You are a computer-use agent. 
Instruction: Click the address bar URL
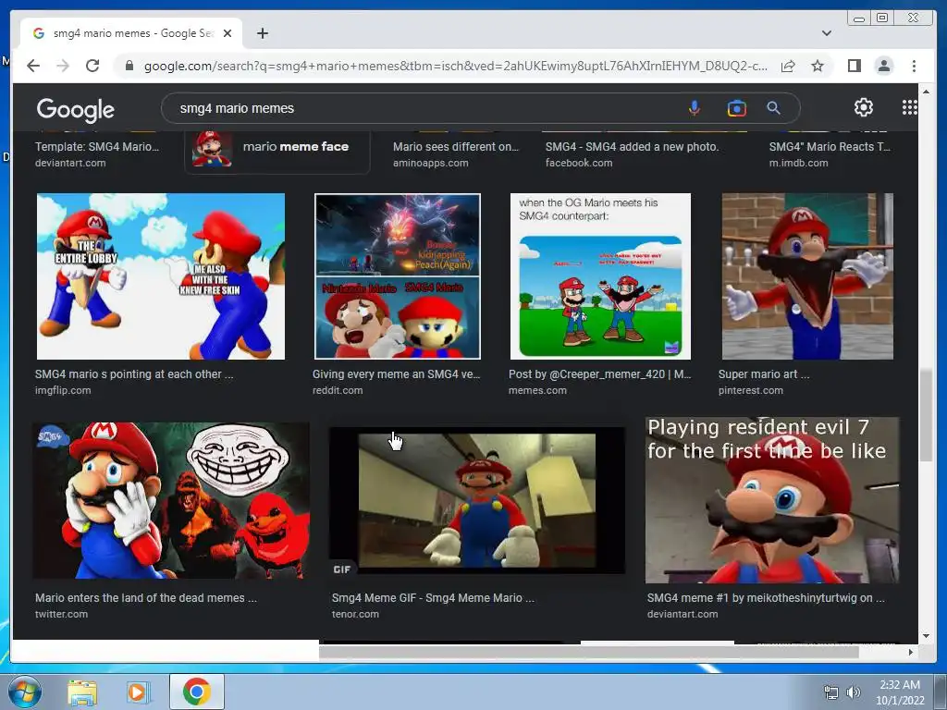tap(455, 66)
